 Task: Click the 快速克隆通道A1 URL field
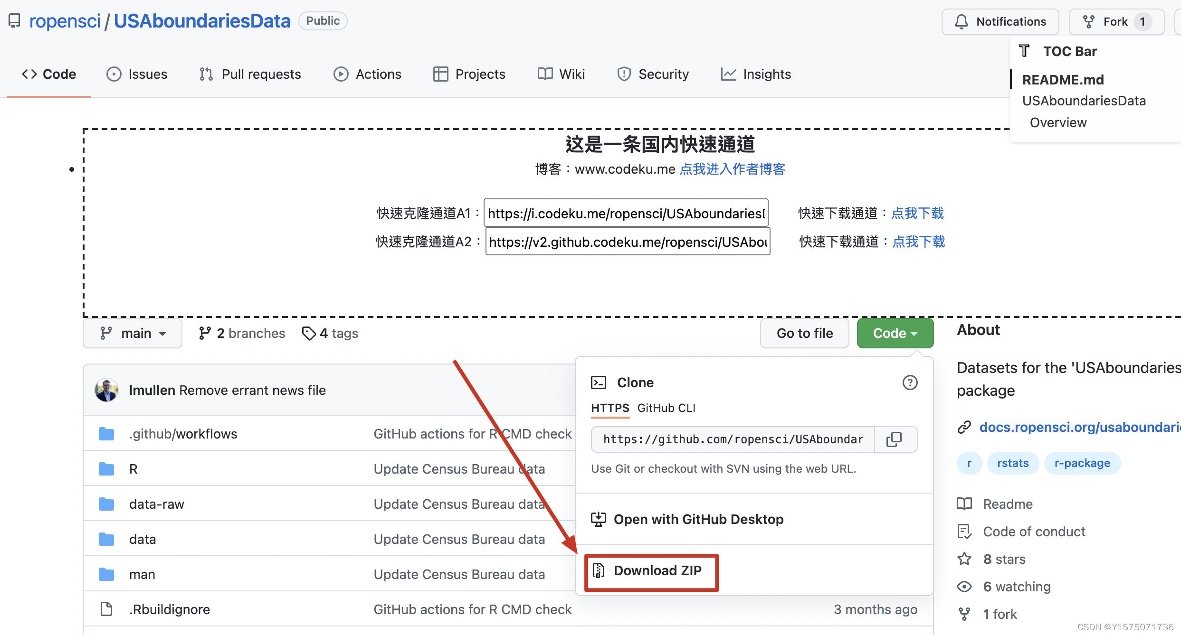626,213
